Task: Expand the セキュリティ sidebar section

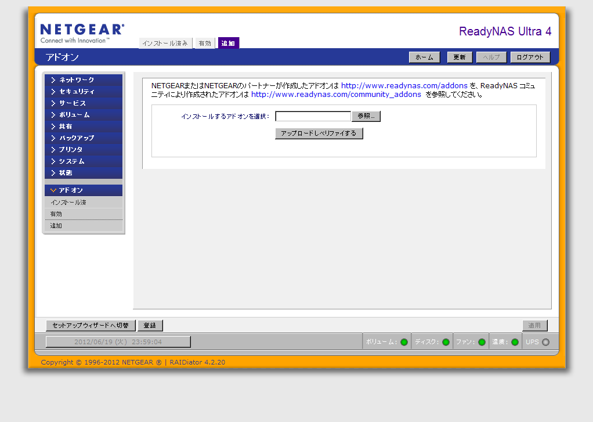Action: click(x=83, y=92)
